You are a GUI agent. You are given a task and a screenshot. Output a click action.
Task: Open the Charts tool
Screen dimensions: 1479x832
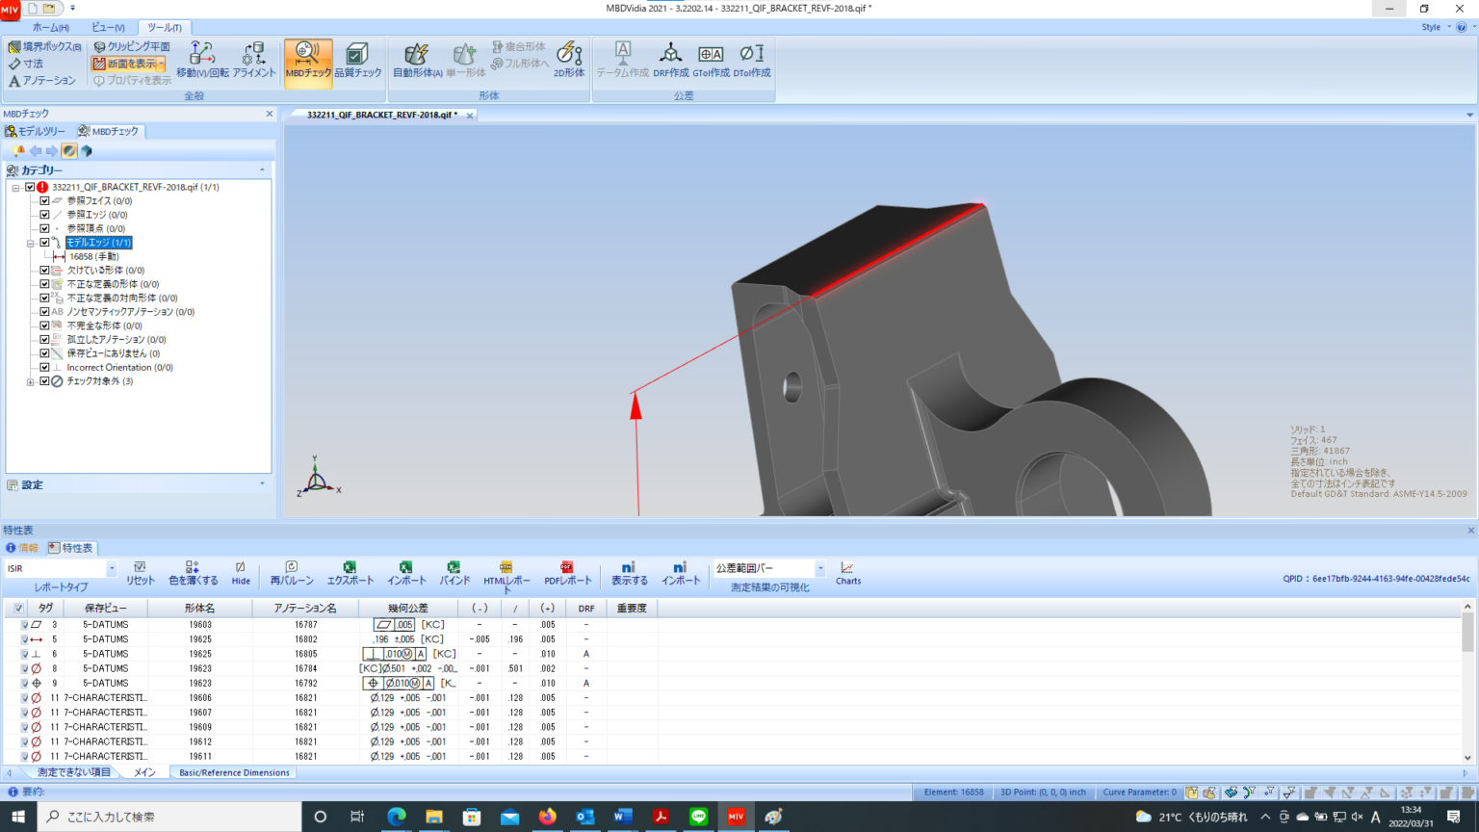click(847, 573)
